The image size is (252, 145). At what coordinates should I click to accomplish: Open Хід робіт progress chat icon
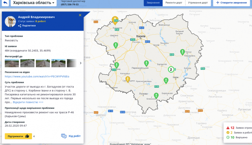point(64,136)
